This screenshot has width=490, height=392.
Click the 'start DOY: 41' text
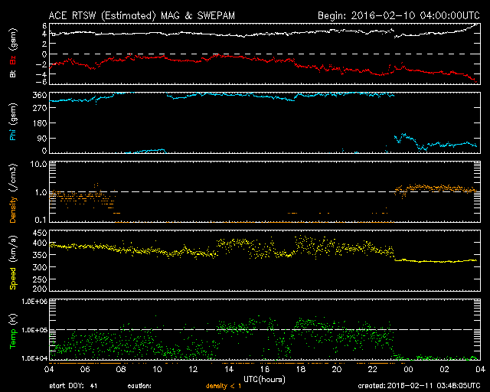[73, 386]
